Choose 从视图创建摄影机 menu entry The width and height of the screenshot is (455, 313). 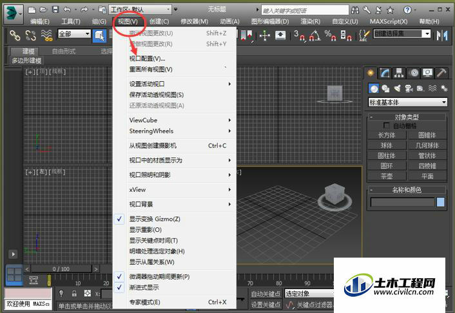pos(174,146)
